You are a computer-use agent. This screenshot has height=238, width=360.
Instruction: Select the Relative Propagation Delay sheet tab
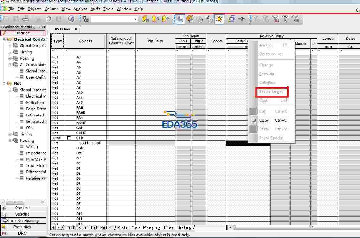click(x=154, y=228)
